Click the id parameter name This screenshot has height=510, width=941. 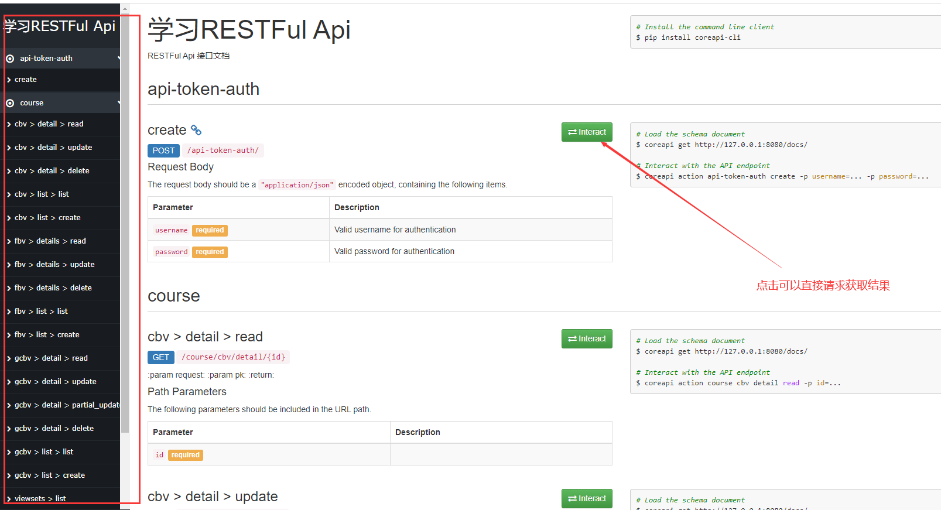[159, 455]
